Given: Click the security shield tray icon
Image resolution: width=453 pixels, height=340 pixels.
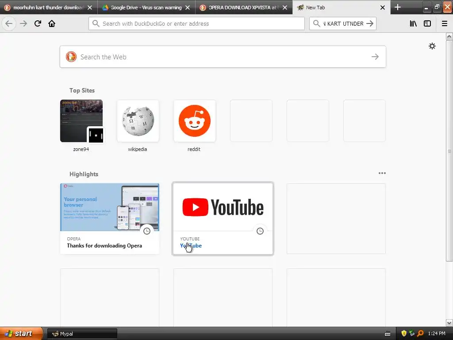Looking at the screenshot, I should (x=403, y=333).
